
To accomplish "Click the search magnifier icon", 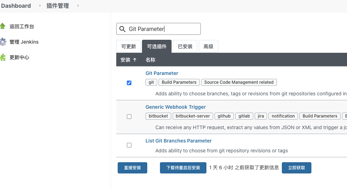I will point(123,29).
